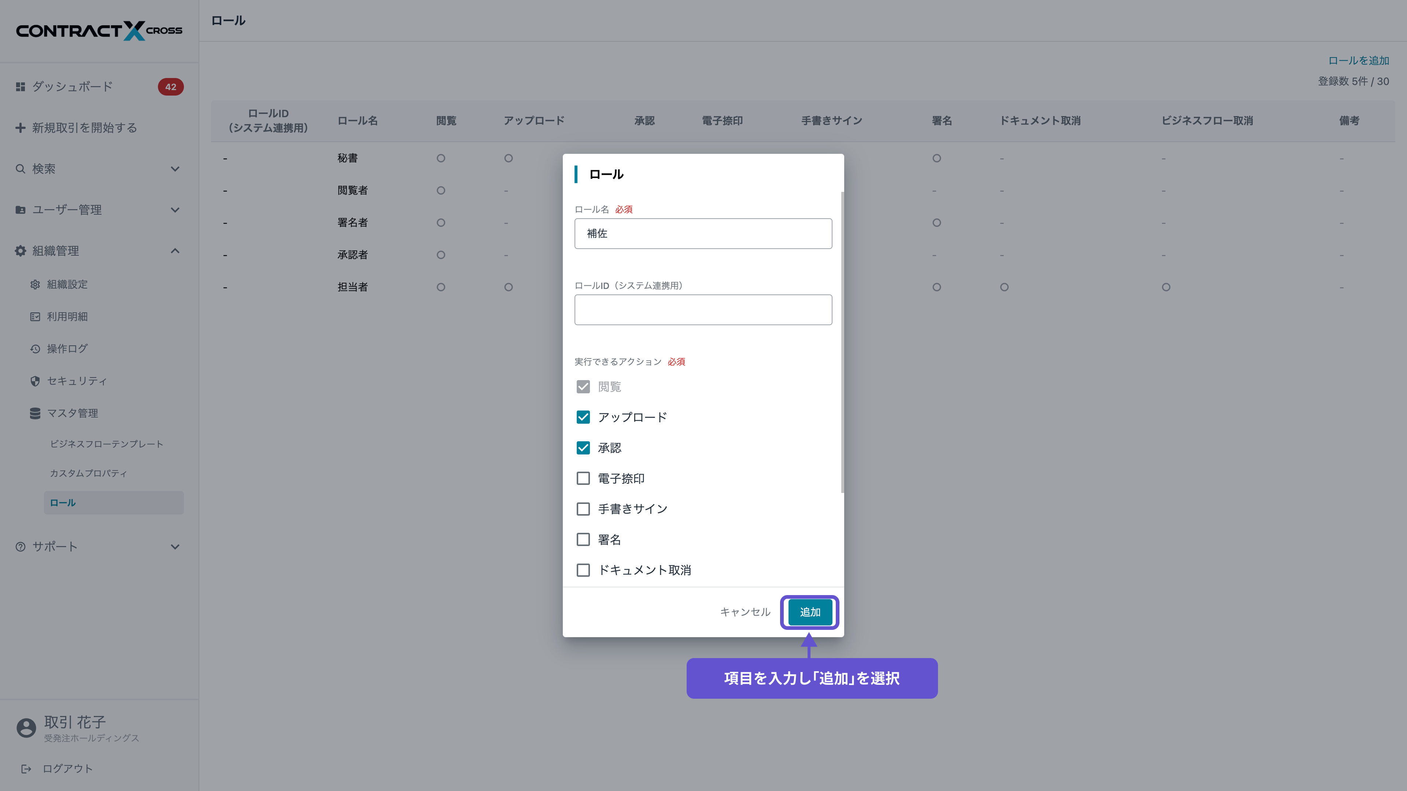Click the organization settings gear icon
Screen dimensions: 1407x791
(35, 285)
